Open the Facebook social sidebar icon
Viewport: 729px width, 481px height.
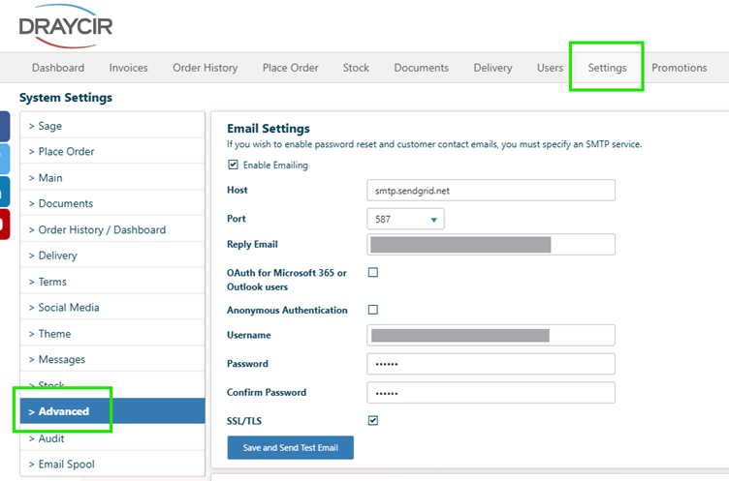coord(4,126)
